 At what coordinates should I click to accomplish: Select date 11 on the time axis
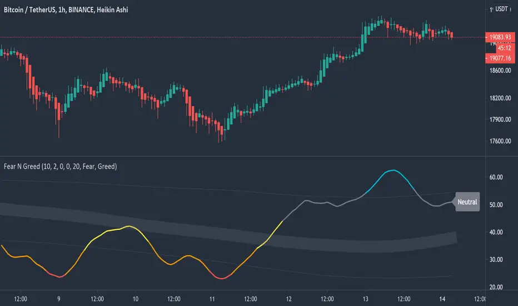tap(212, 299)
